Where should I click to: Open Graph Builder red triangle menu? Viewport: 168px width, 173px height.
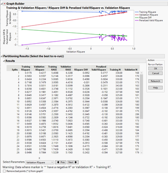tap(4, 4)
